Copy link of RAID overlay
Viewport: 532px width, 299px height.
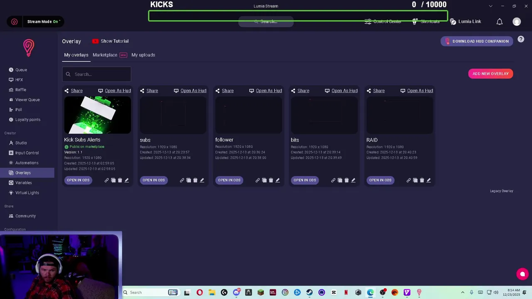click(x=409, y=180)
